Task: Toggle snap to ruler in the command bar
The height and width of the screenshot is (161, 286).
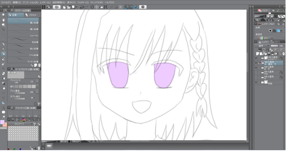Action: coord(126,7)
